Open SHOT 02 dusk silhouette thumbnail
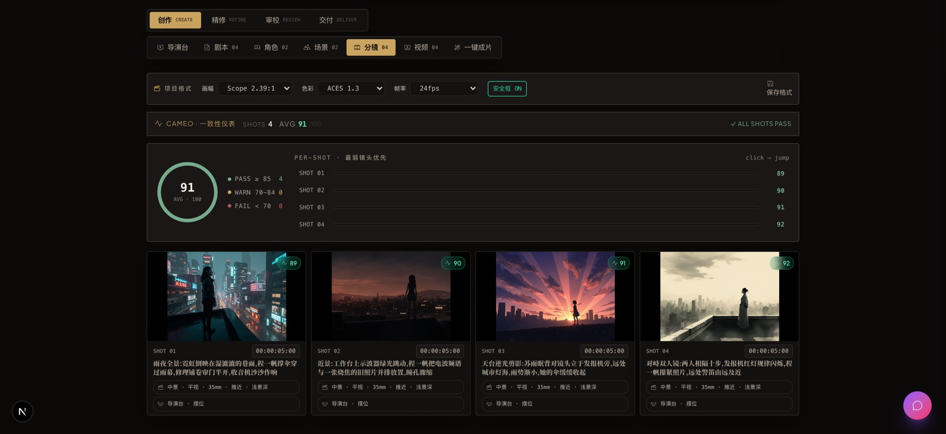The height and width of the screenshot is (434, 946). tap(391, 296)
